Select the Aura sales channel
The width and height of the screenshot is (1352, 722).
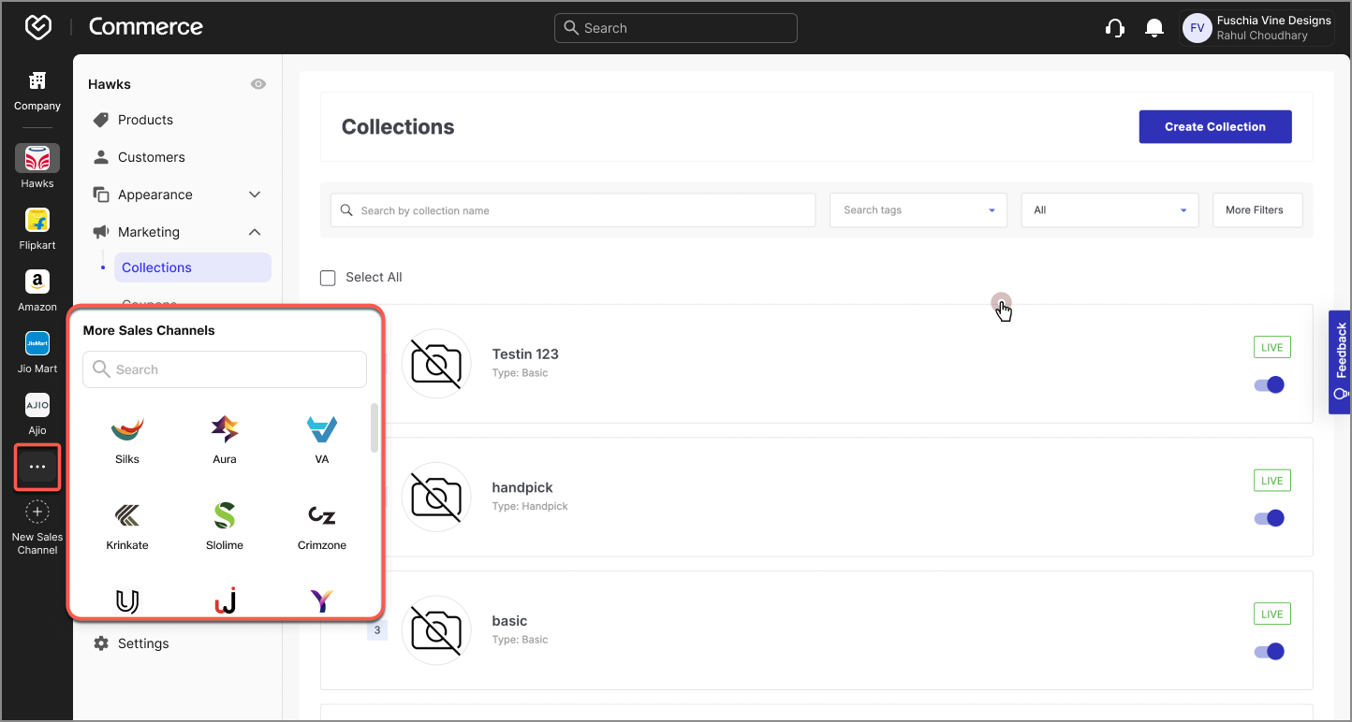click(225, 430)
